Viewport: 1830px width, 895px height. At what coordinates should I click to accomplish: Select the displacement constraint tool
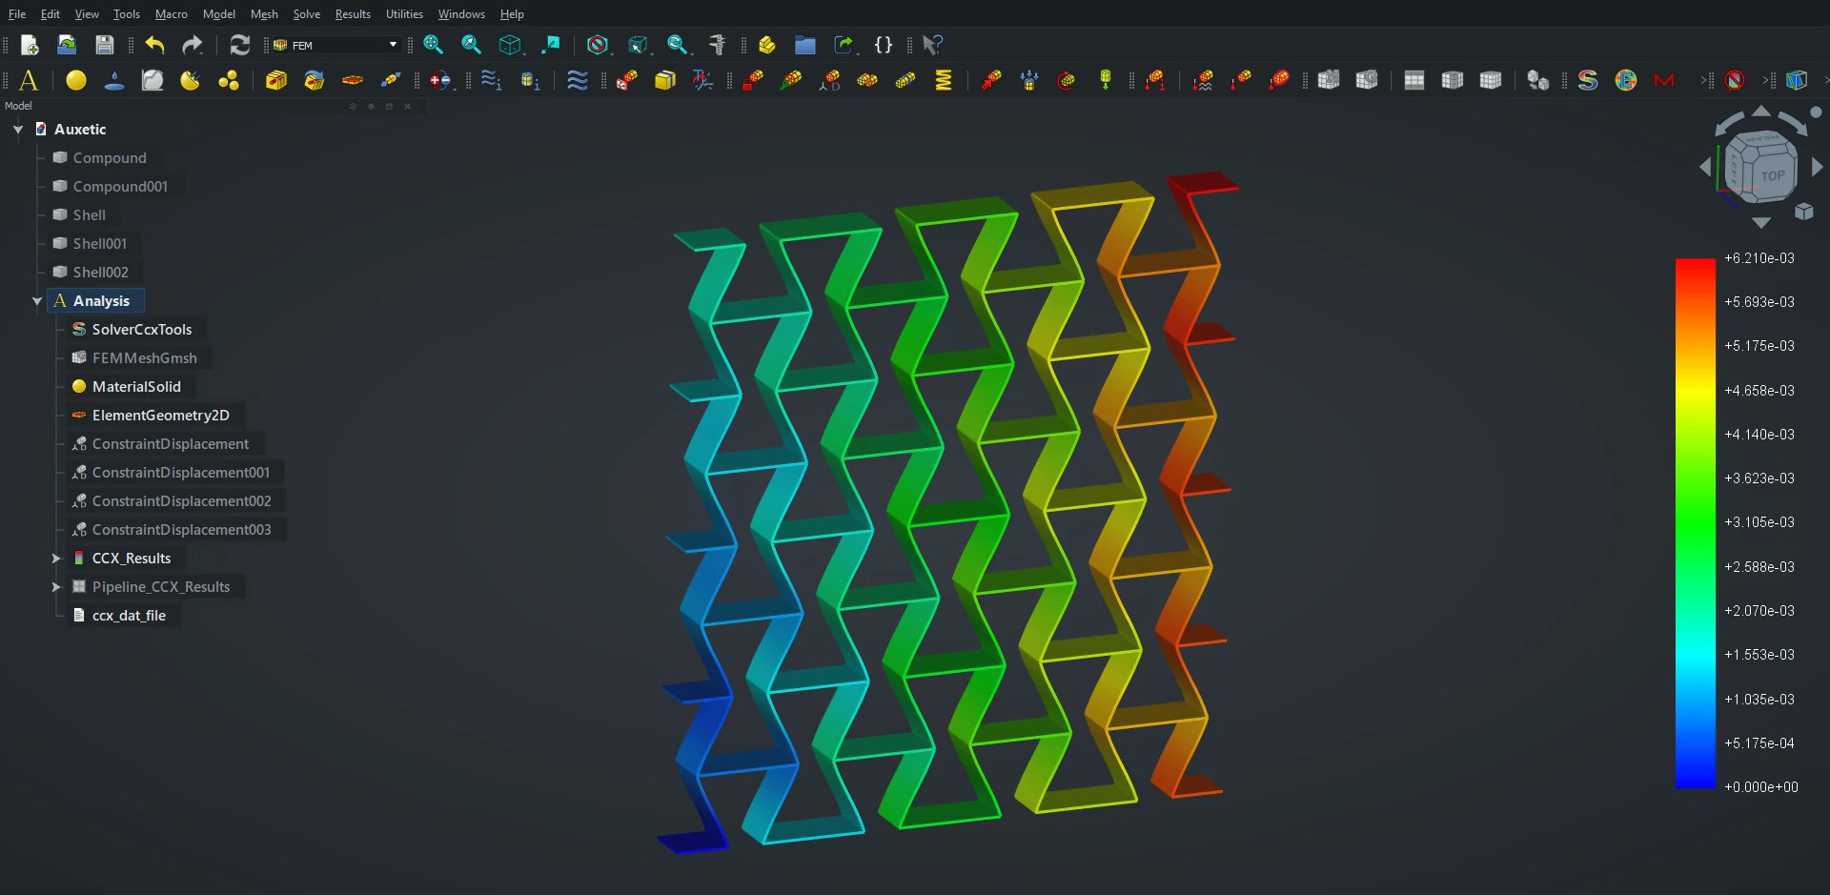coord(831,80)
